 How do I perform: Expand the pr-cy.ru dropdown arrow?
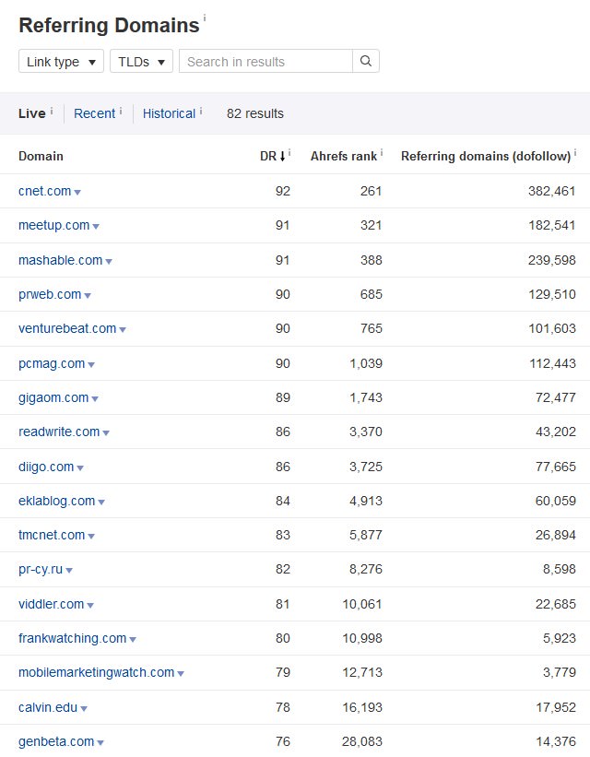point(69,571)
